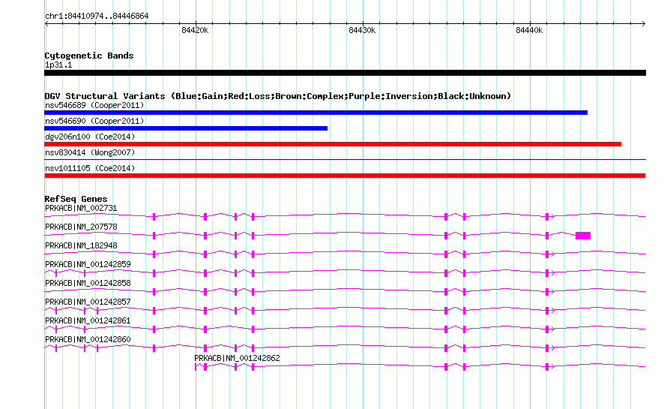This screenshot has width=667, height=409.
Task: Select the shorter blue nsv546690 gain bar
Action: [x=186, y=128]
